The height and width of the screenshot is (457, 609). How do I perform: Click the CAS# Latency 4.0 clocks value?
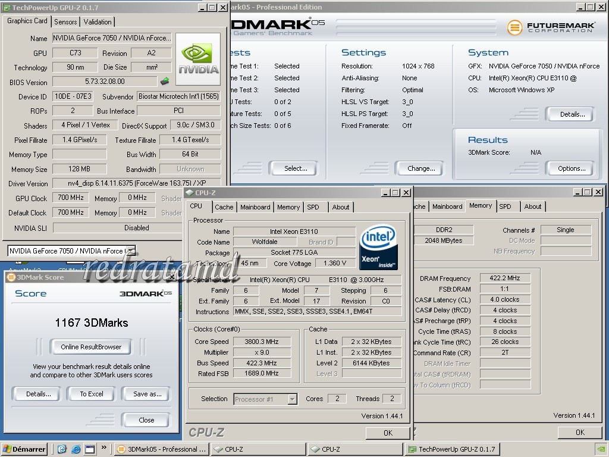tap(504, 300)
